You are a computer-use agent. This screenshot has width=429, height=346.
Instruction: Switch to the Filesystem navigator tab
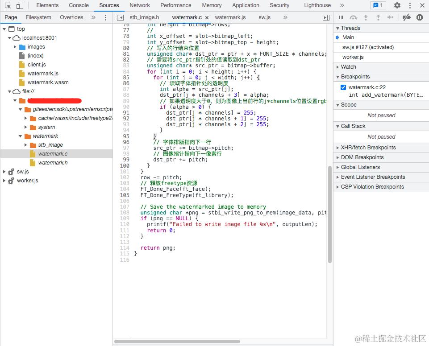38,17
